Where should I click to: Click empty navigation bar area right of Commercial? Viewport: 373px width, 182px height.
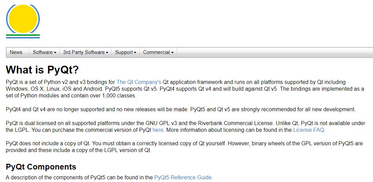tap(270, 52)
